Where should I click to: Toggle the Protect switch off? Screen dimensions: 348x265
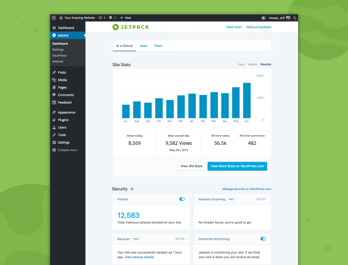click(x=182, y=199)
